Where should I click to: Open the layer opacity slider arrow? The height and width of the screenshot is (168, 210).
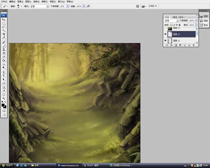(x=196, y=21)
